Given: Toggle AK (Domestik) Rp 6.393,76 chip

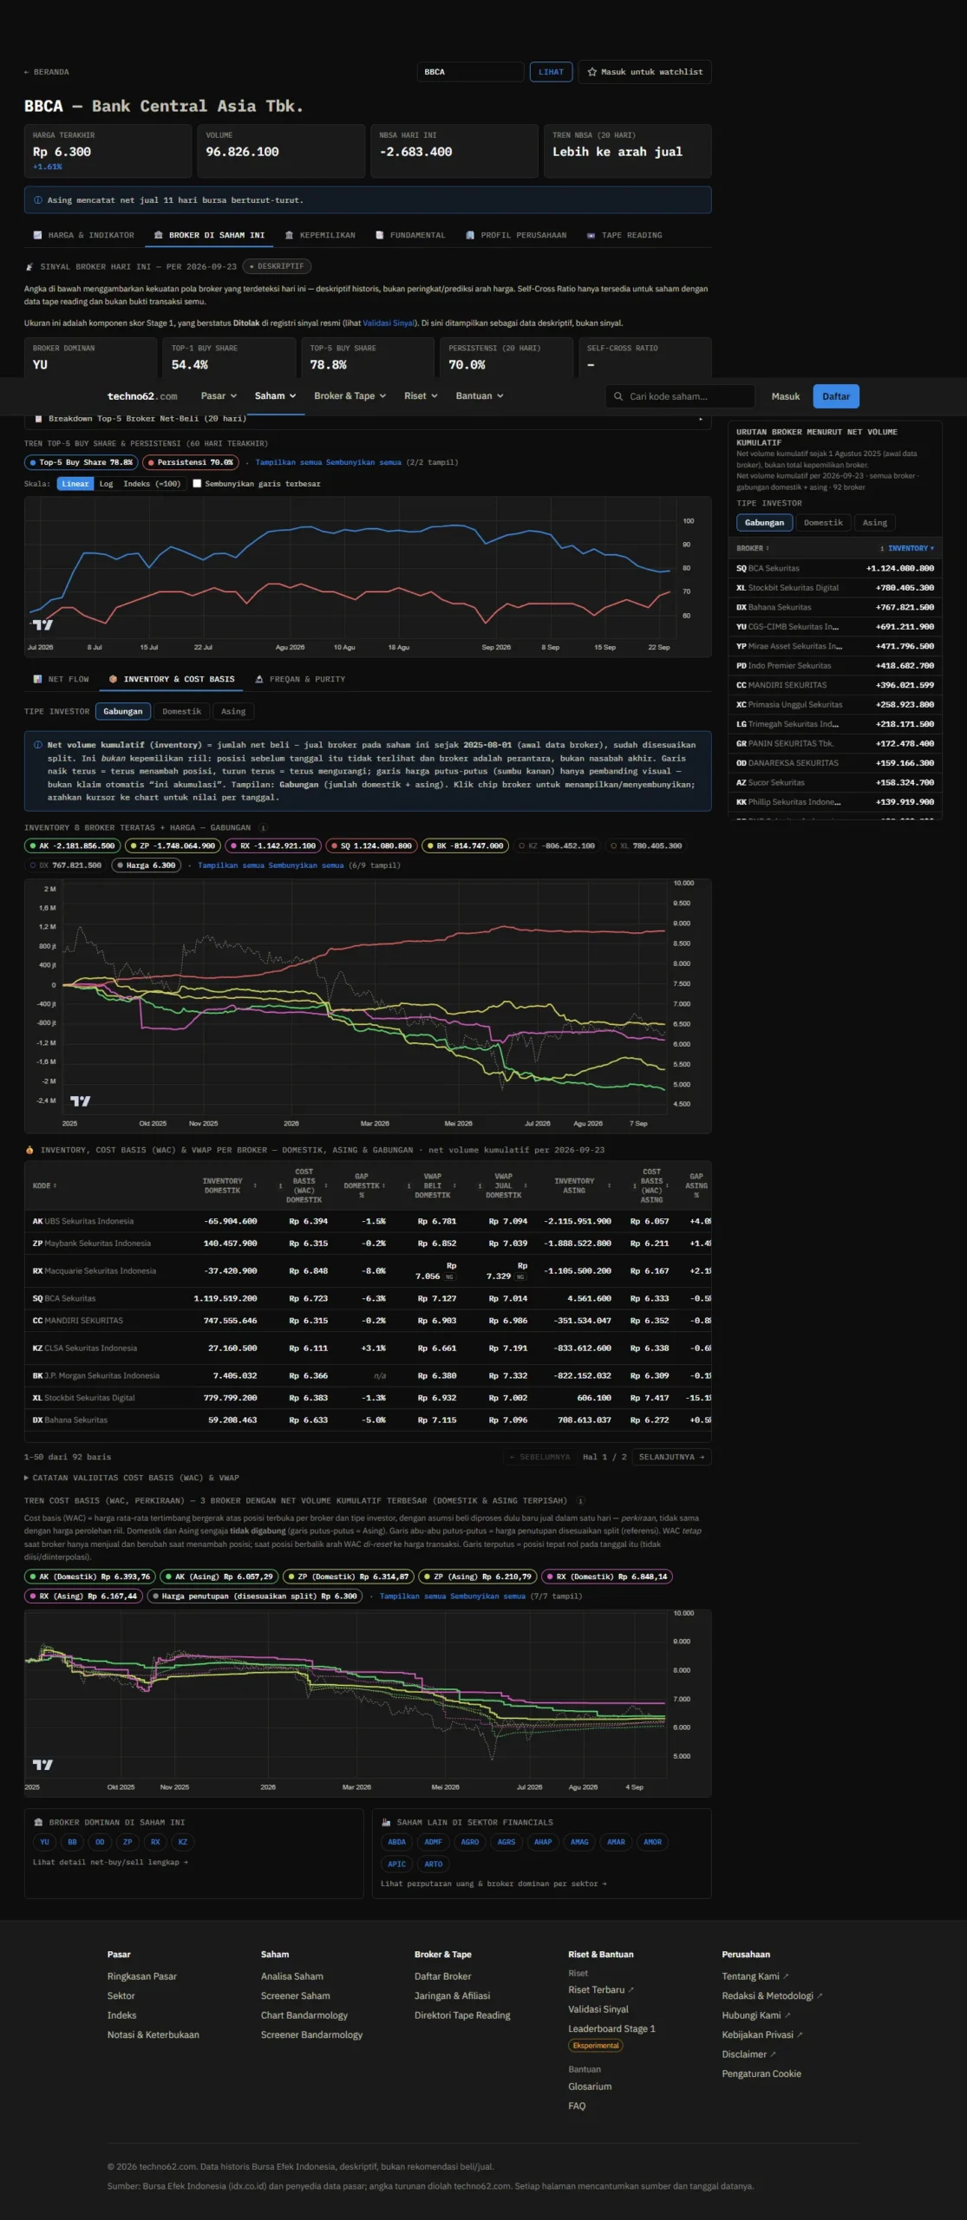Looking at the screenshot, I should tap(90, 1577).
